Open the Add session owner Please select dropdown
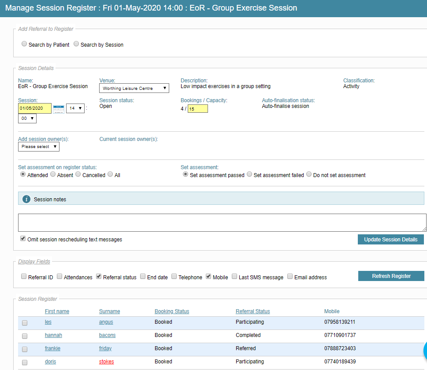Image resolution: width=427 pixels, height=370 pixels. click(39, 147)
